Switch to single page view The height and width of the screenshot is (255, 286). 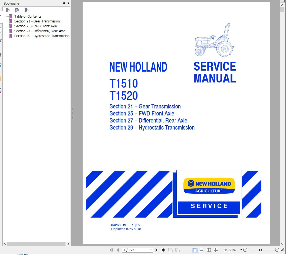point(194,250)
